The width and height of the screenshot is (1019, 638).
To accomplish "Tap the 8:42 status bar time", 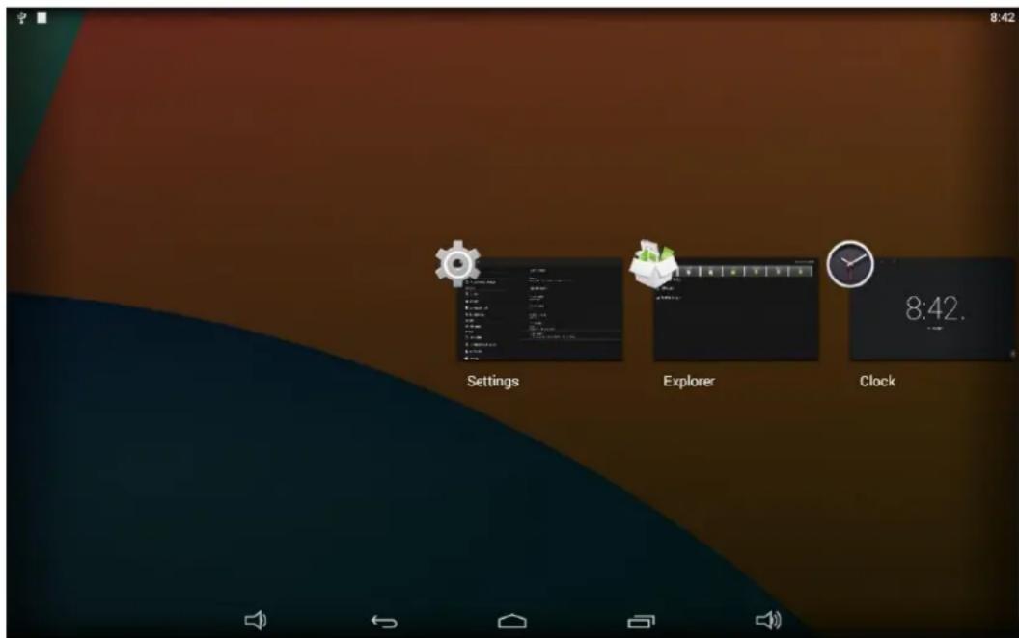I will tap(1002, 17).
